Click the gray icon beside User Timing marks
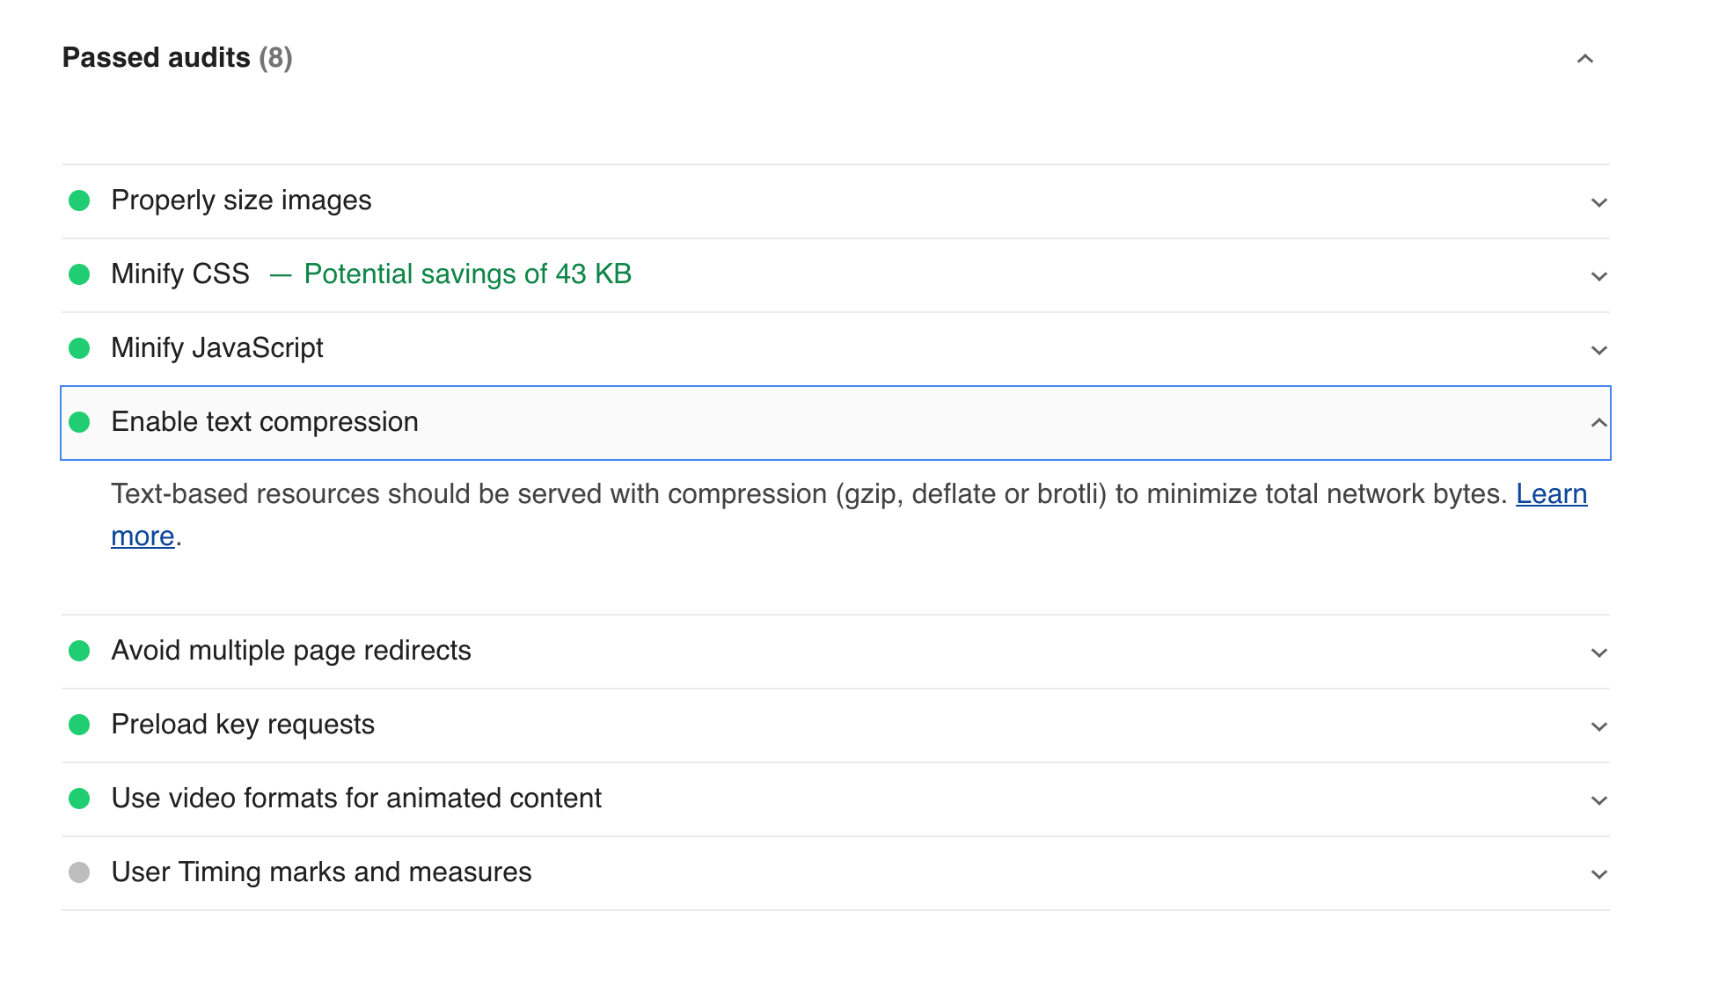Image resolution: width=1719 pixels, height=992 pixels. tap(80, 873)
